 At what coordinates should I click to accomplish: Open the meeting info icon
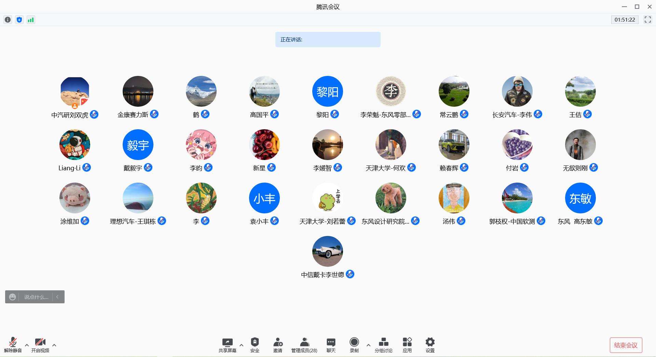click(8, 20)
